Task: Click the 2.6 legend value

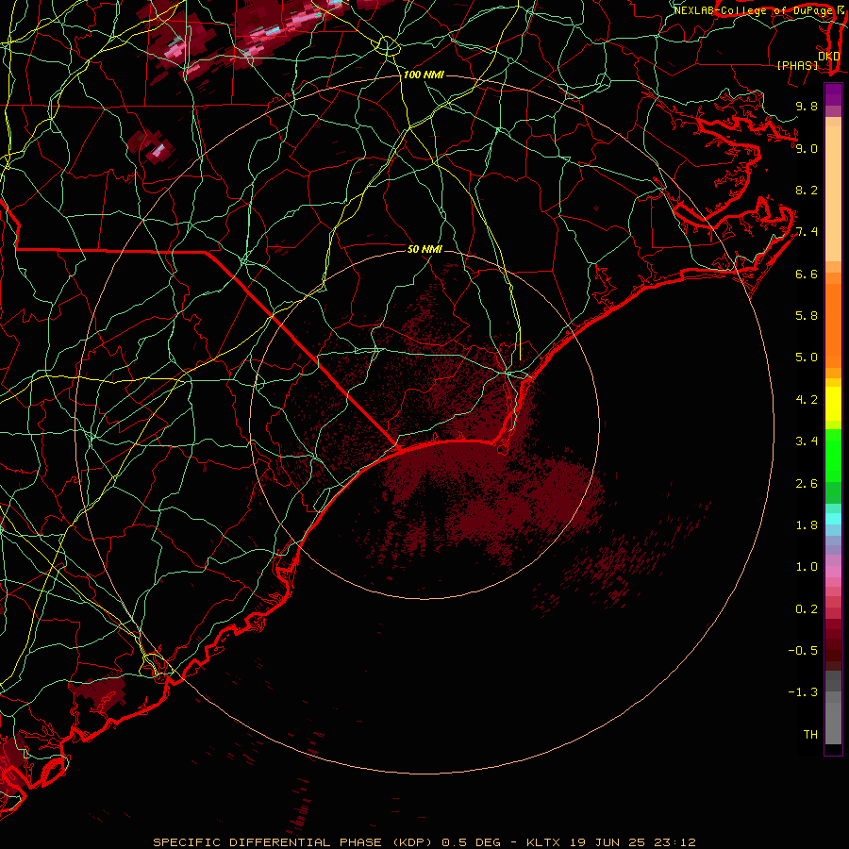Action: pyautogui.click(x=807, y=483)
